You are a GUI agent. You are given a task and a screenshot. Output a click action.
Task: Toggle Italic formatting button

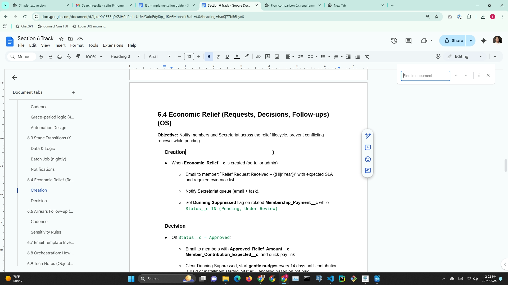pyautogui.click(x=218, y=57)
